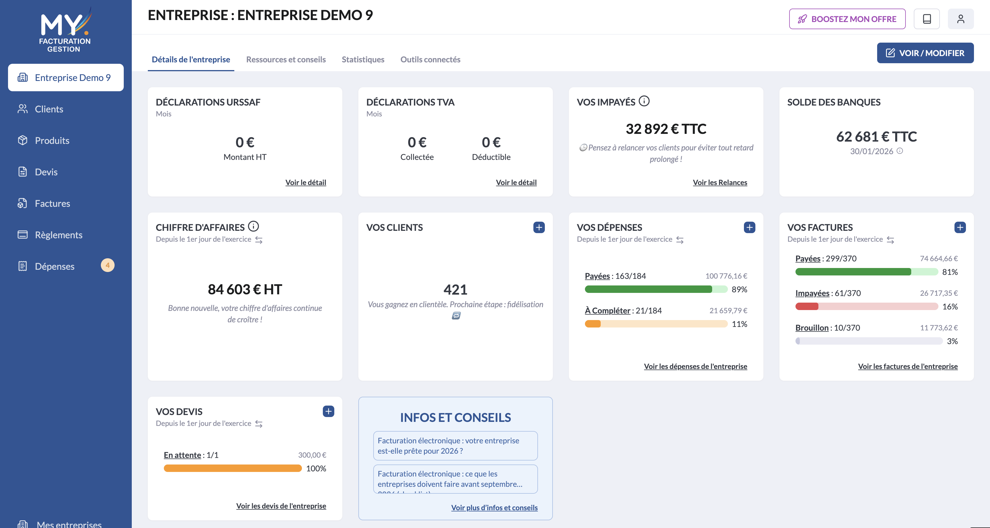The height and width of the screenshot is (528, 990).
Task: Switch to Ressources et conseils tab
Action: 286,59
